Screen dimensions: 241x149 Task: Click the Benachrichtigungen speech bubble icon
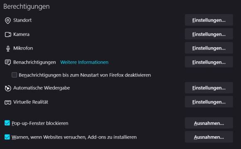pos(8,62)
